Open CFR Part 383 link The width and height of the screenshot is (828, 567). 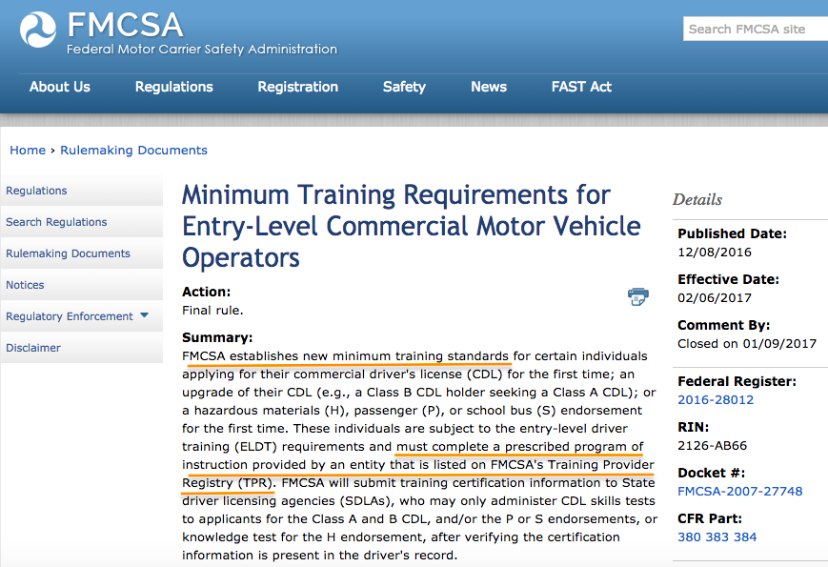point(717,537)
